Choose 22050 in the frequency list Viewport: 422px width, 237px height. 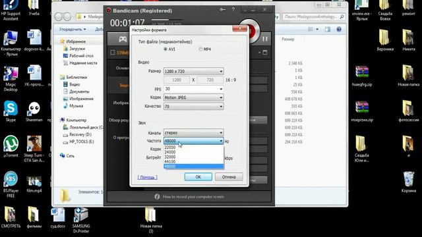(193, 147)
